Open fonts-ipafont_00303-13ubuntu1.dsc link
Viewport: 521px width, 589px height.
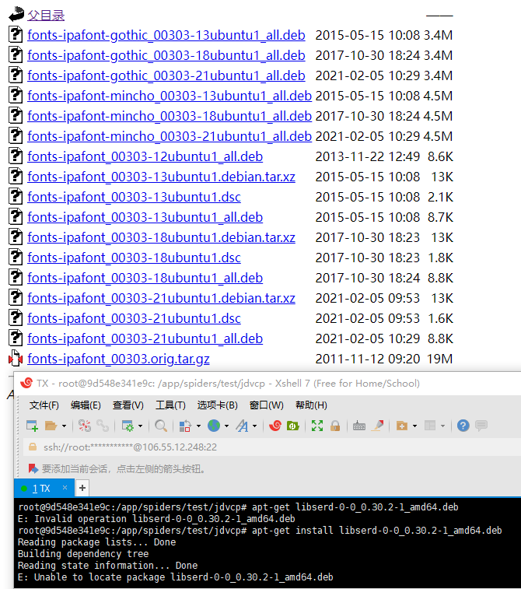click(x=134, y=197)
